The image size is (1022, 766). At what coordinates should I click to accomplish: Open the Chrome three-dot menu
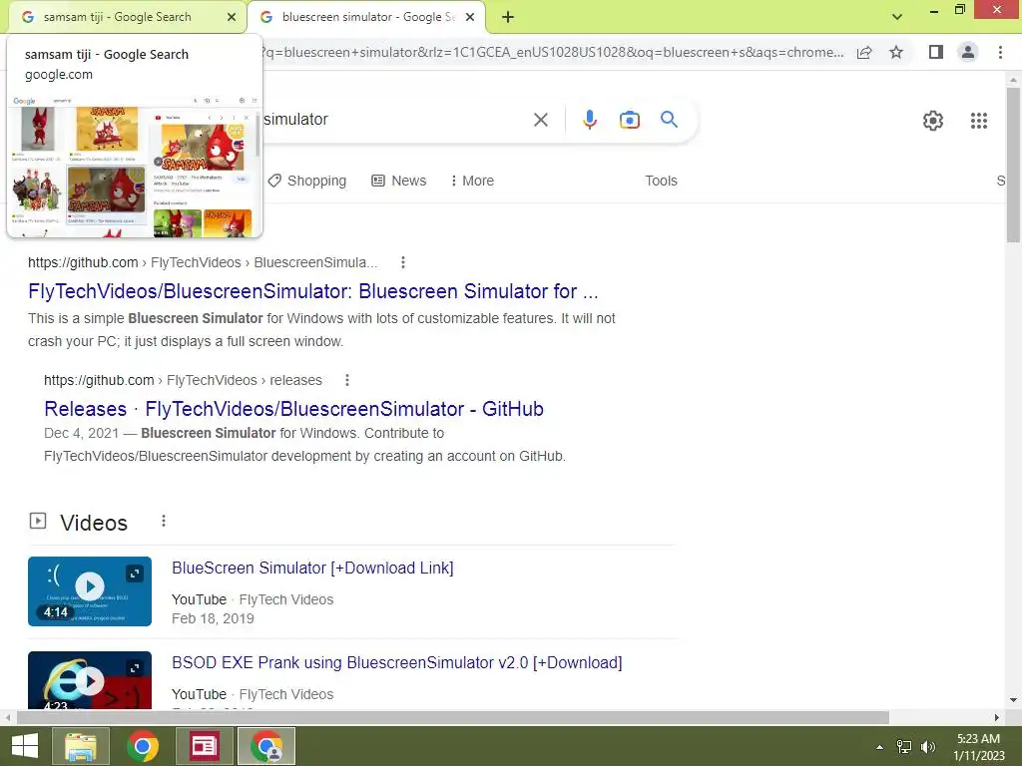click(1000, 52)
